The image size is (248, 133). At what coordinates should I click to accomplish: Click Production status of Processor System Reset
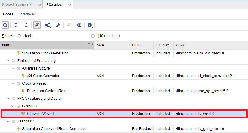click(x=141, y=91)
